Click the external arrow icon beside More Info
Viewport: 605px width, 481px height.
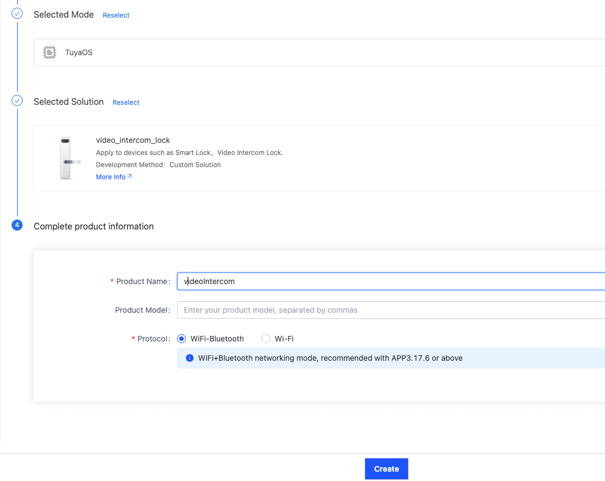click(130, 177)
